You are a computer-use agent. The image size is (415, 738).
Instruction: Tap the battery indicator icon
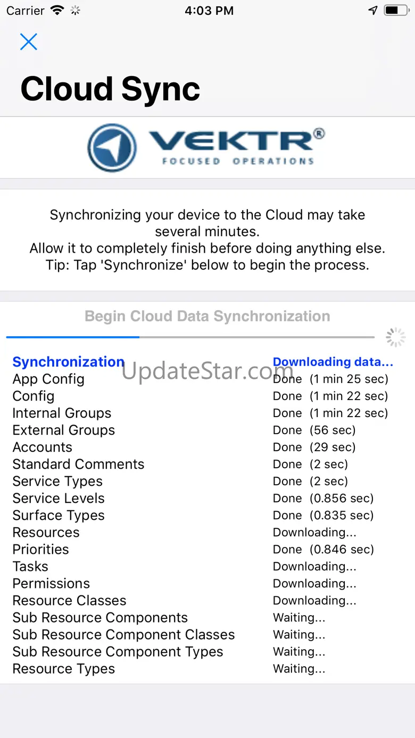point(396,11)
